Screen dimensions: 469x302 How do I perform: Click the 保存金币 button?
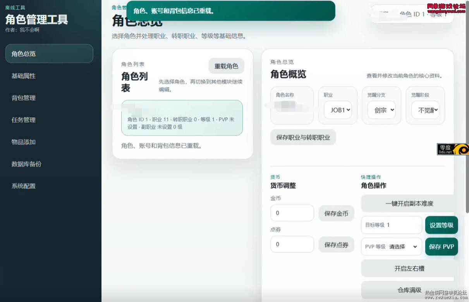[x=336, y=213]
